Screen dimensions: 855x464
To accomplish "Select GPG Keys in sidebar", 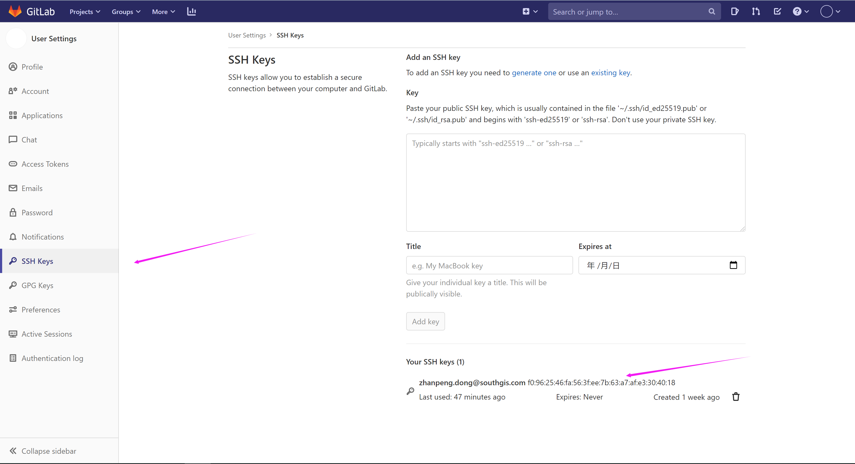I will [37, 285].
